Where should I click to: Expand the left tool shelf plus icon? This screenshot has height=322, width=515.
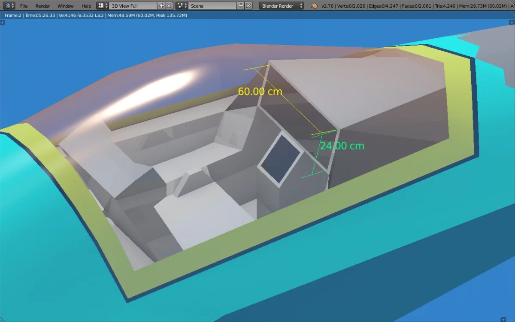[x=3, y=23]
